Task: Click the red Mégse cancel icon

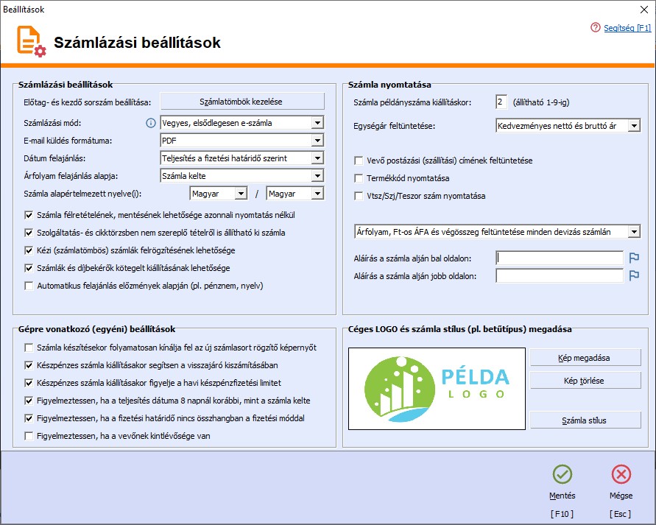Action: (x=621, y=473)
